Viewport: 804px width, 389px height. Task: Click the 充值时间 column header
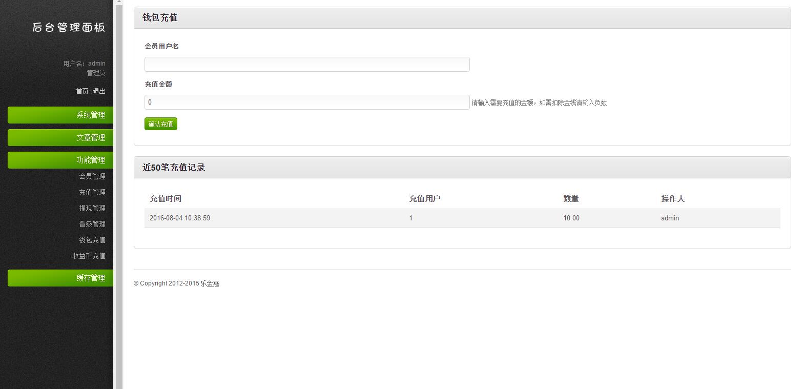pos(166,199)
